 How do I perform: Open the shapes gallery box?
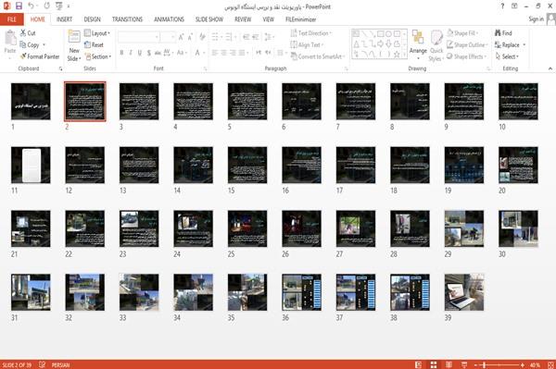379,43
